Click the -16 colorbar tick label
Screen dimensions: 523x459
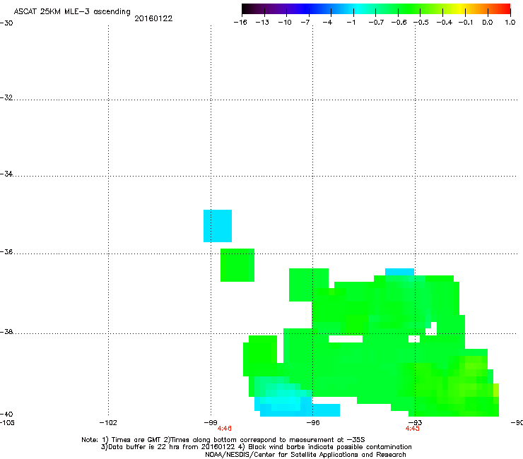coord(240,23)
